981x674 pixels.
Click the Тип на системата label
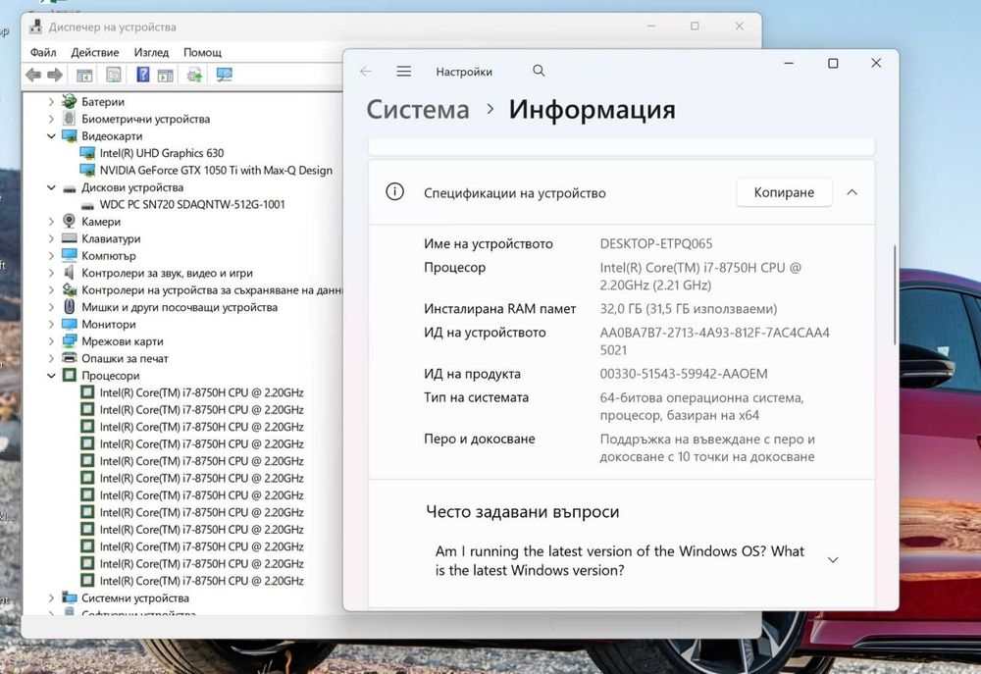tap(476, 397)
